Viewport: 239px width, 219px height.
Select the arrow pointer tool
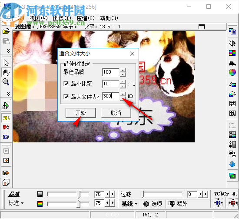(6, 63)
